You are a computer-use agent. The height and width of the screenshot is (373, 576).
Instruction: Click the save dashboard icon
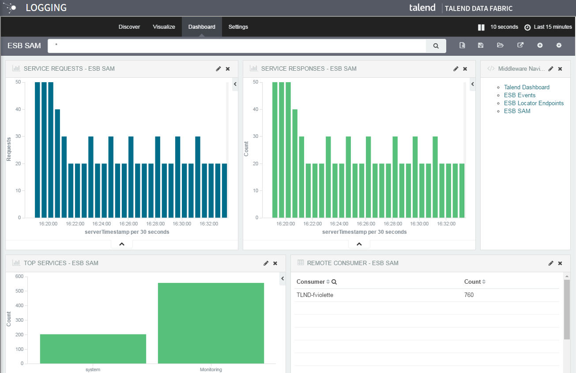[x=481, y=46]
